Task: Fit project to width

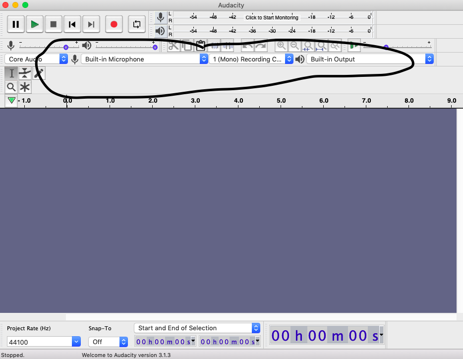Action: 321,46
